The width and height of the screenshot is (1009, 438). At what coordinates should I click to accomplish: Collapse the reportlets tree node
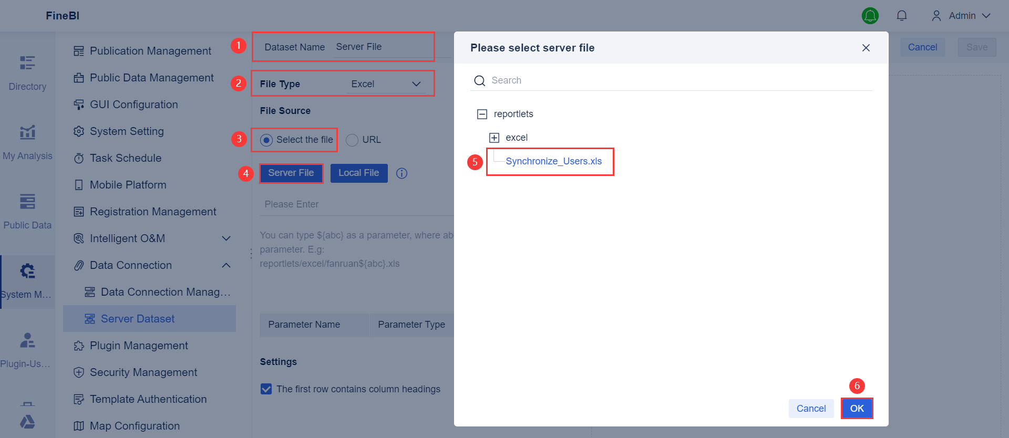tap(482, 114)
